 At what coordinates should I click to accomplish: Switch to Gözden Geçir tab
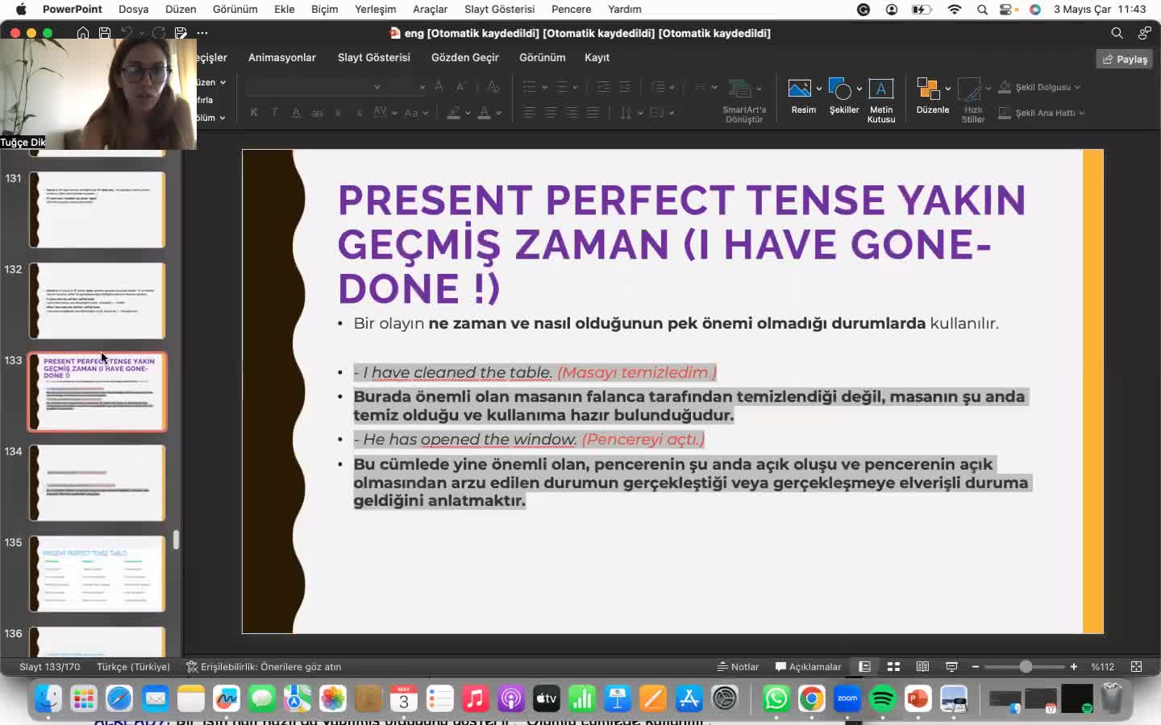[465, 57]
